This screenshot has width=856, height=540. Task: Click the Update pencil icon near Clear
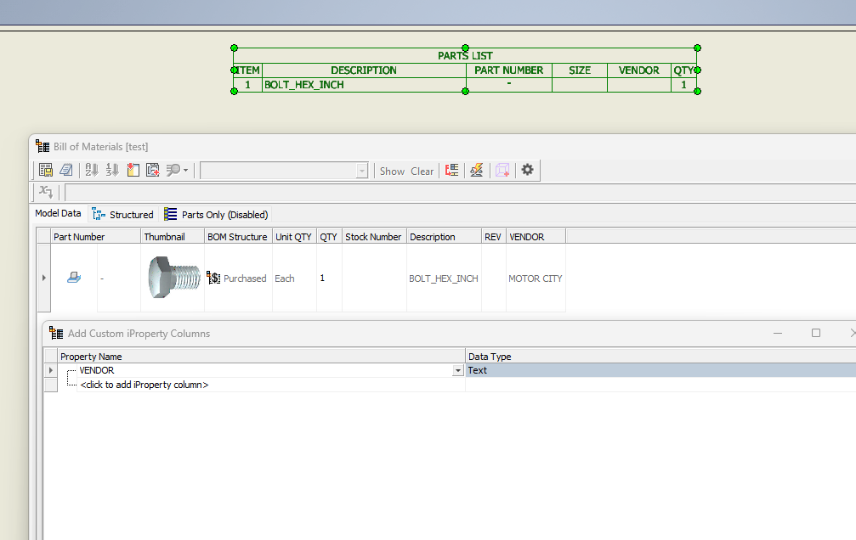pos(477,170)
